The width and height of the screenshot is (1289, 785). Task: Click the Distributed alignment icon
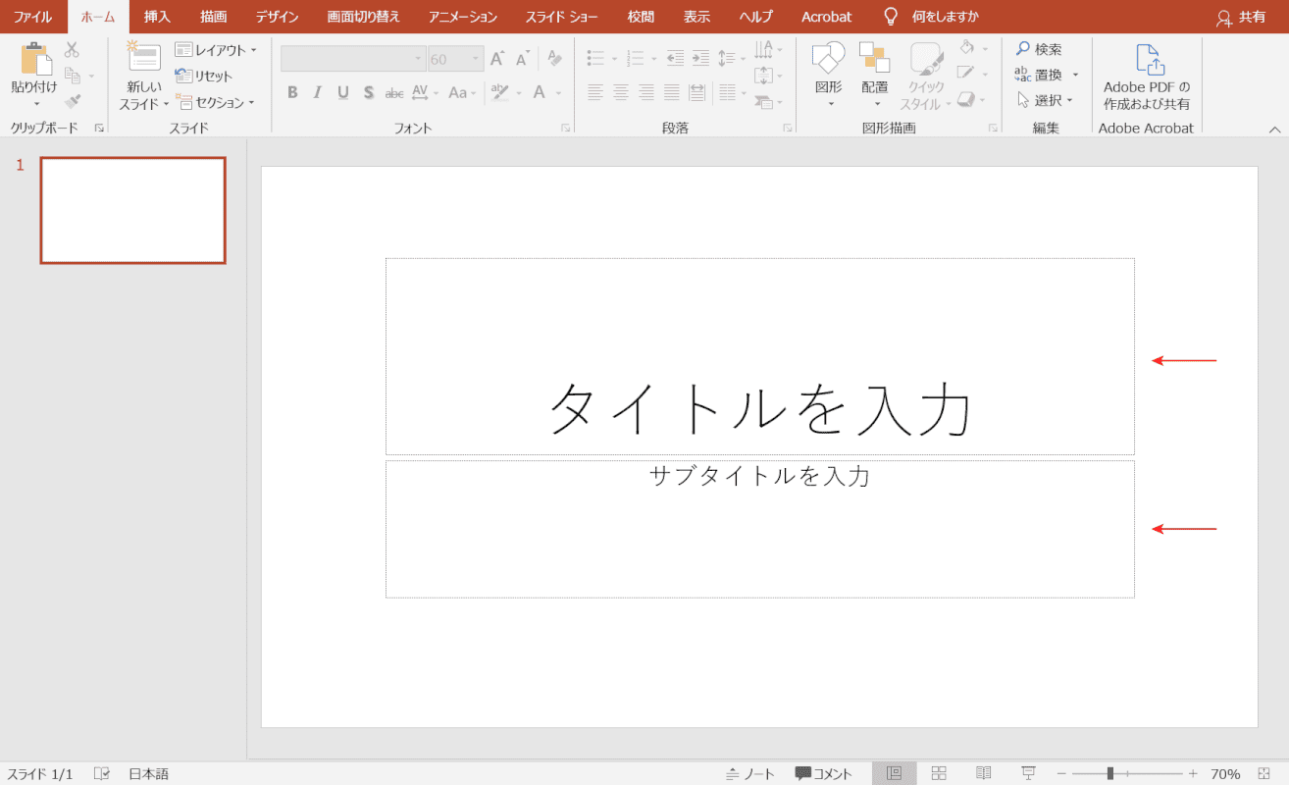point(697,93)
